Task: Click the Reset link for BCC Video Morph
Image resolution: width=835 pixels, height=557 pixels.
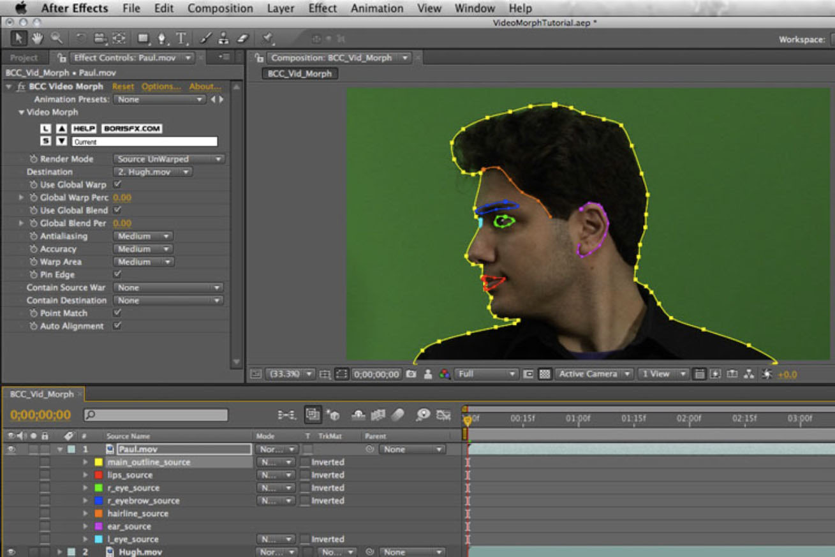Action: click(x=123, y=86)
